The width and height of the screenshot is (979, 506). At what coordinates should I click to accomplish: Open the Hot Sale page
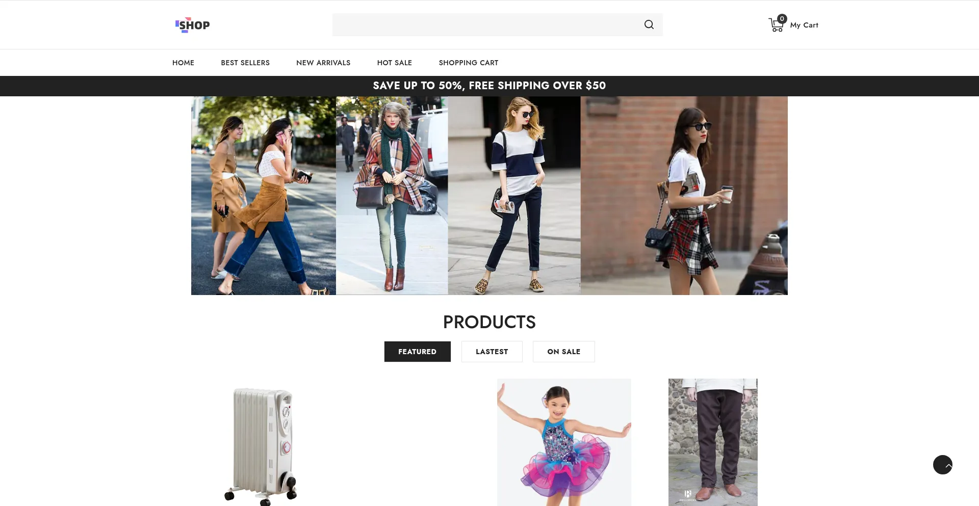394,63
